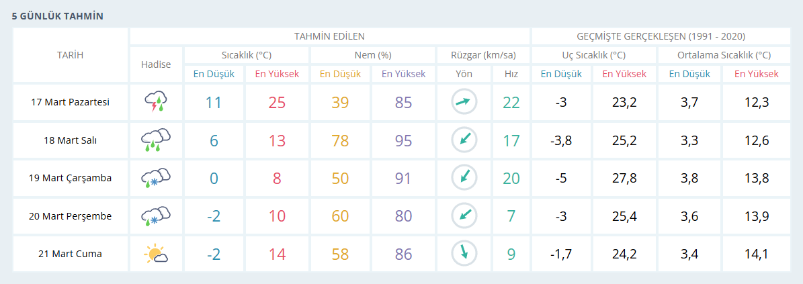803x284 pixels.
Task: Select the 21 Mart Cuma date cell
Action: click(x=71, y=254)
